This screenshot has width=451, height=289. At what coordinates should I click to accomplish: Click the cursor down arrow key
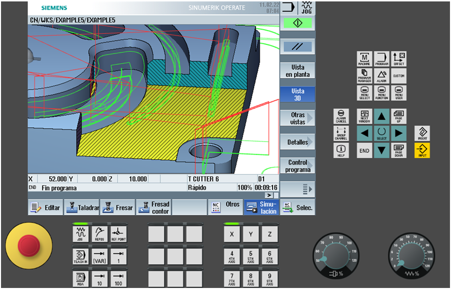(382, 150)
